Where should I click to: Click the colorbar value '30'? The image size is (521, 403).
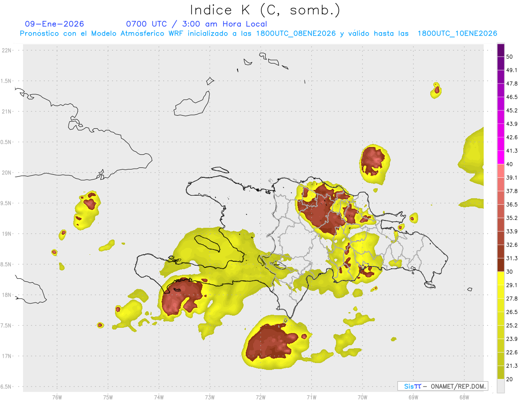510,272
